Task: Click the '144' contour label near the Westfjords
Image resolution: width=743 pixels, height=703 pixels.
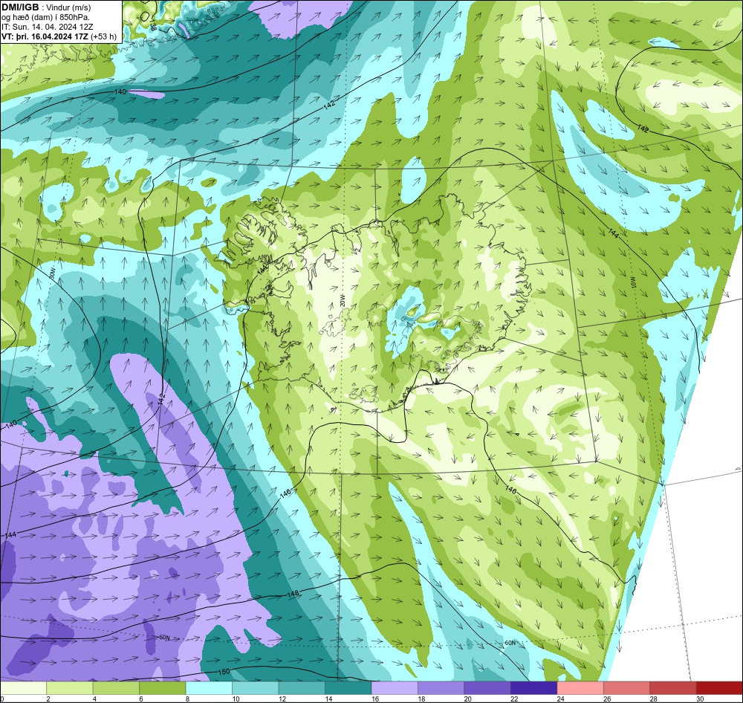Action: point(263,269)
